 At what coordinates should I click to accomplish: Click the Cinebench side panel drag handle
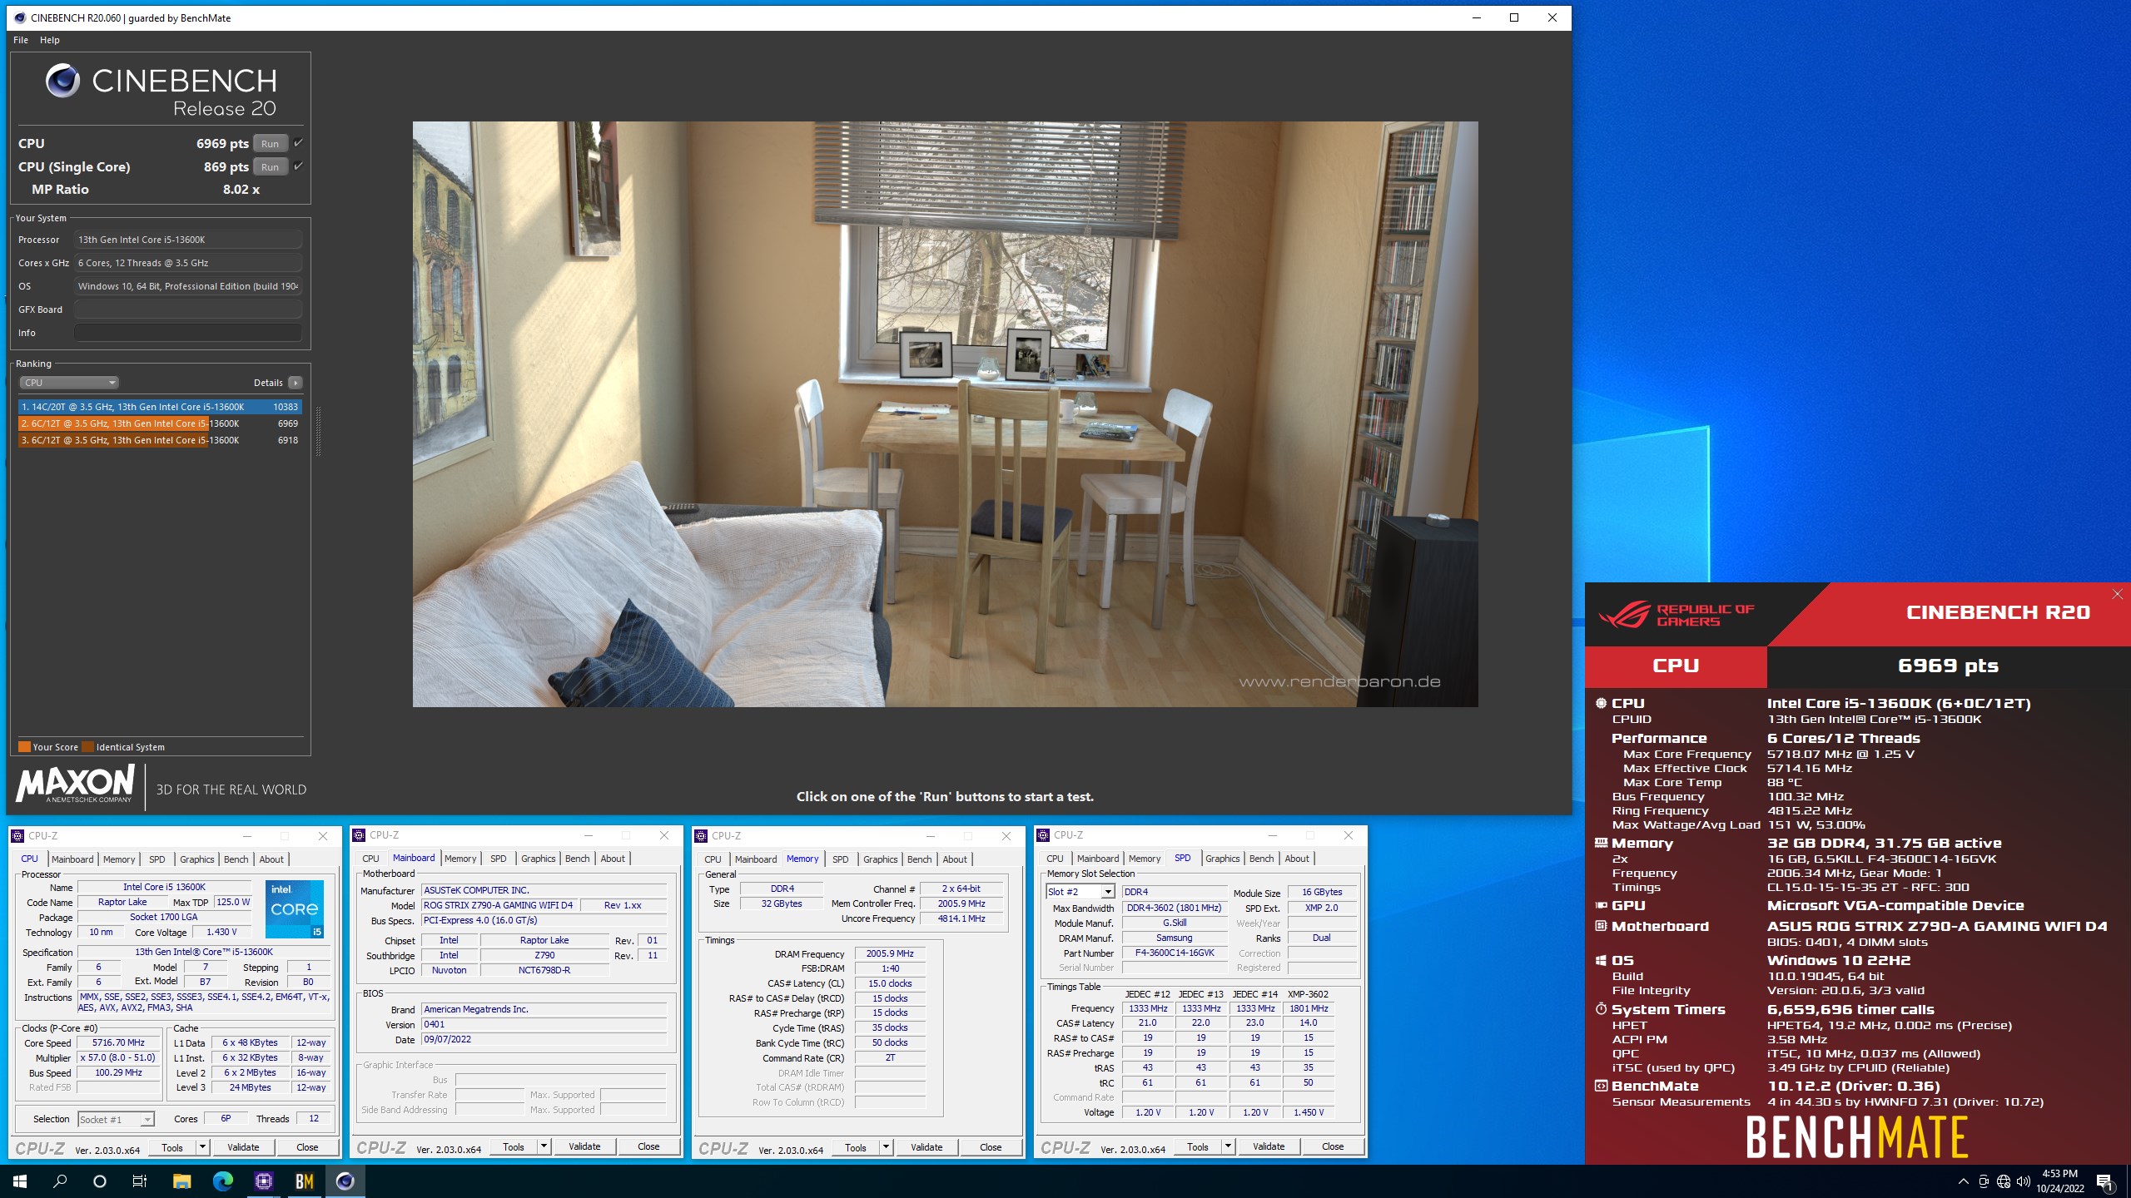click(318, 431)
